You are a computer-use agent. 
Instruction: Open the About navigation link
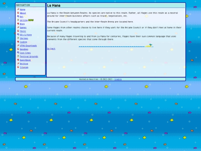23,13
